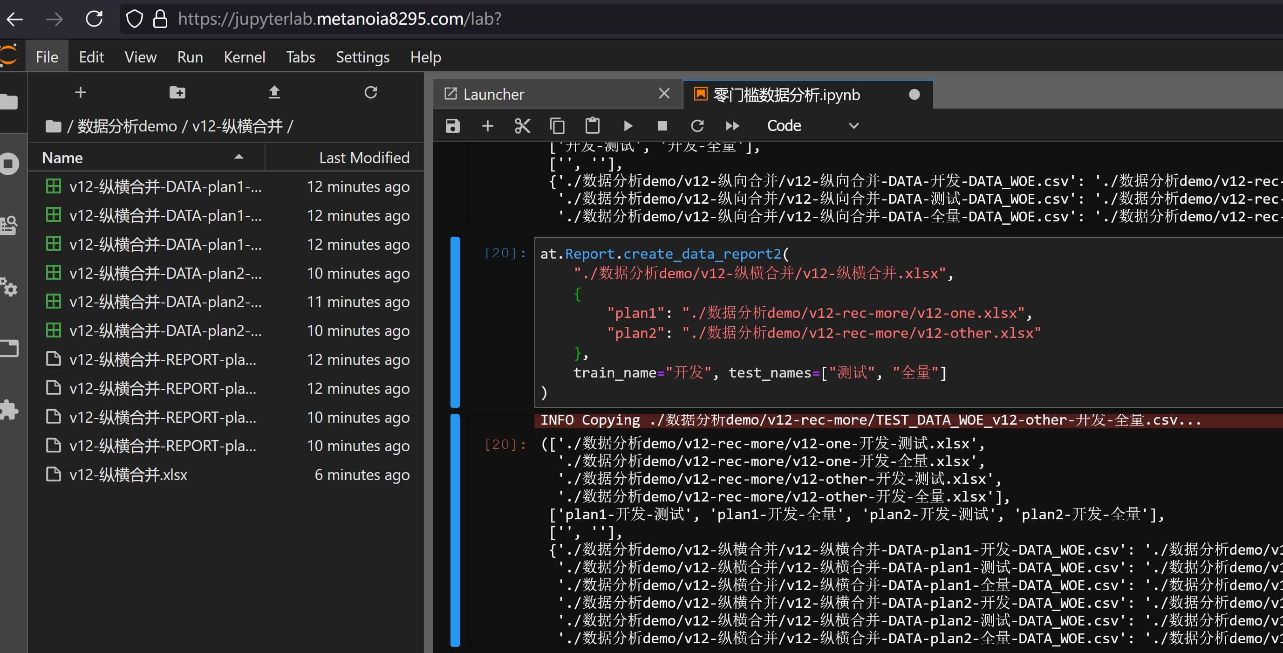The image size is (1283, 653).
Task: Open the Kernel menu
Action: pos(244,57)
